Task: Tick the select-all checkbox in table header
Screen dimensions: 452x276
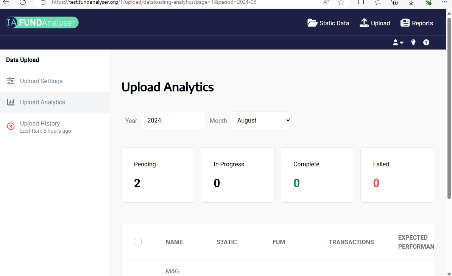Action: point(138,242)
